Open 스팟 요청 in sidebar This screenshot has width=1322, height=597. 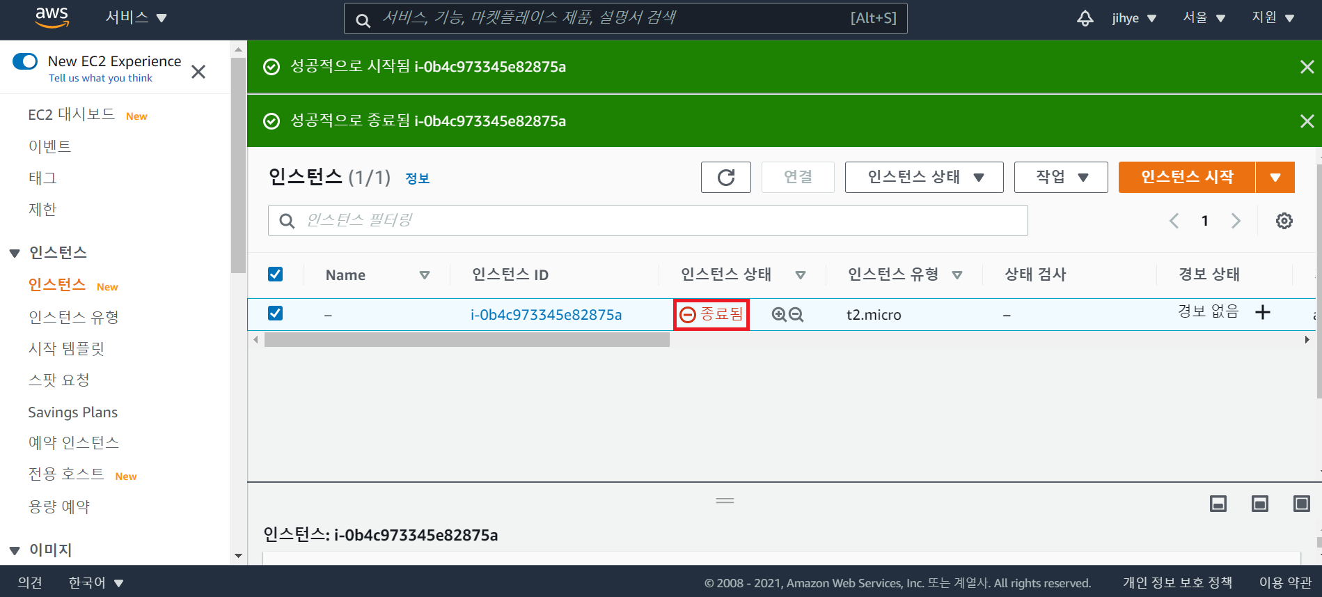pyautogui.click(x=58, y=380)
